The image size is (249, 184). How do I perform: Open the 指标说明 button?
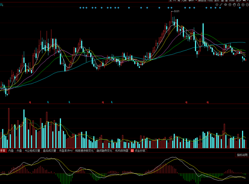(x=241, y=155)
